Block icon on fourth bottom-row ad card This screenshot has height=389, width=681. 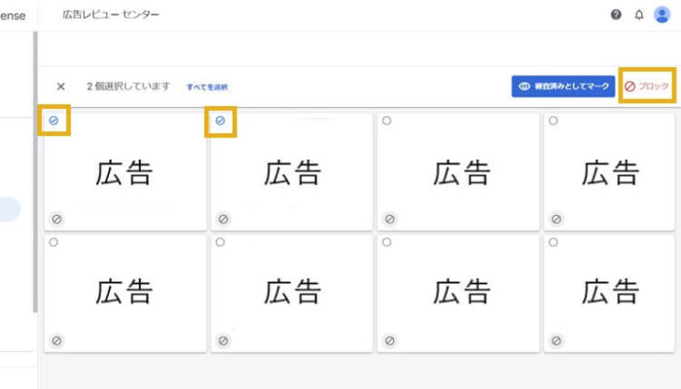[556, 340]
